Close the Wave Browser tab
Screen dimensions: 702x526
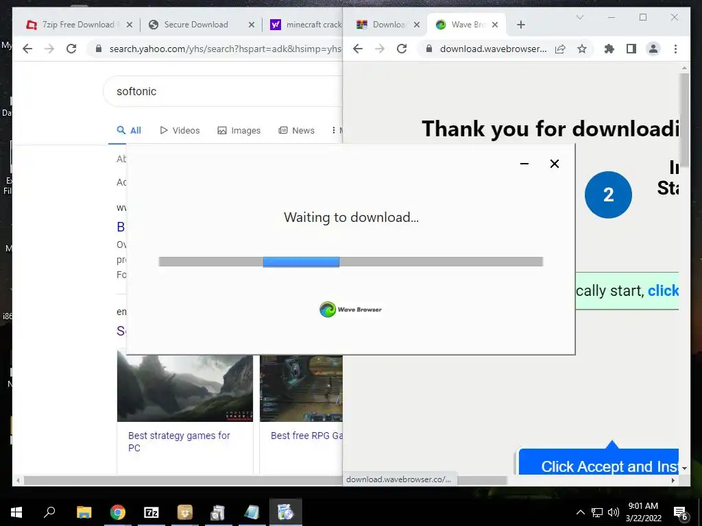pos(495,25)
